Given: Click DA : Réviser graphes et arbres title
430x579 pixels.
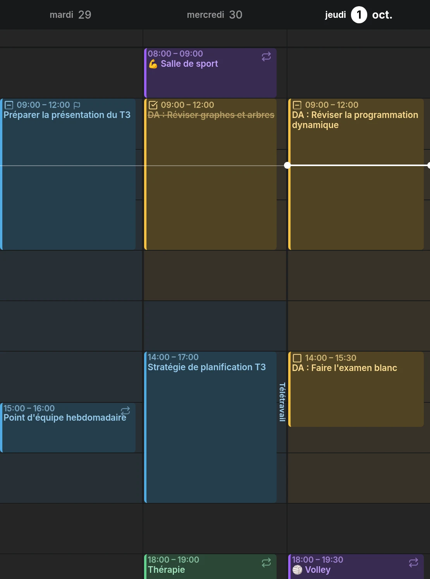Looking at the screenshot, I should click(x=211, y=115).
